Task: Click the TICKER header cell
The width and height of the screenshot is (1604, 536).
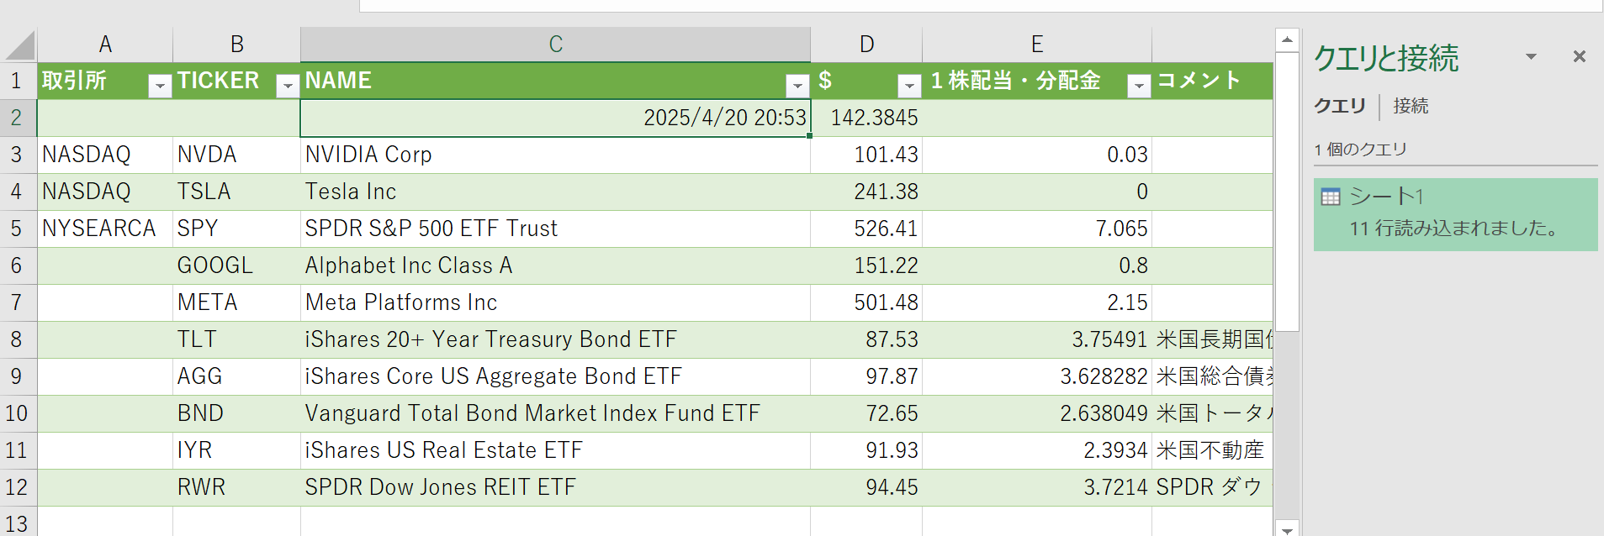Action: (x=236, y=81)
